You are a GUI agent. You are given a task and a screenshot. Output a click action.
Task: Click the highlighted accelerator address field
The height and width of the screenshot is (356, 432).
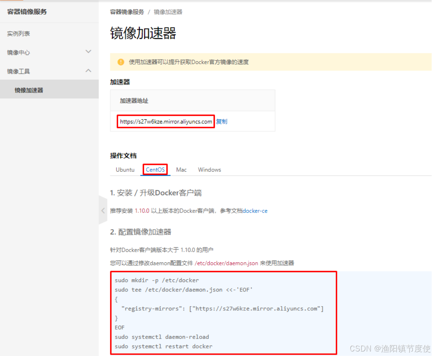point(165,121)
